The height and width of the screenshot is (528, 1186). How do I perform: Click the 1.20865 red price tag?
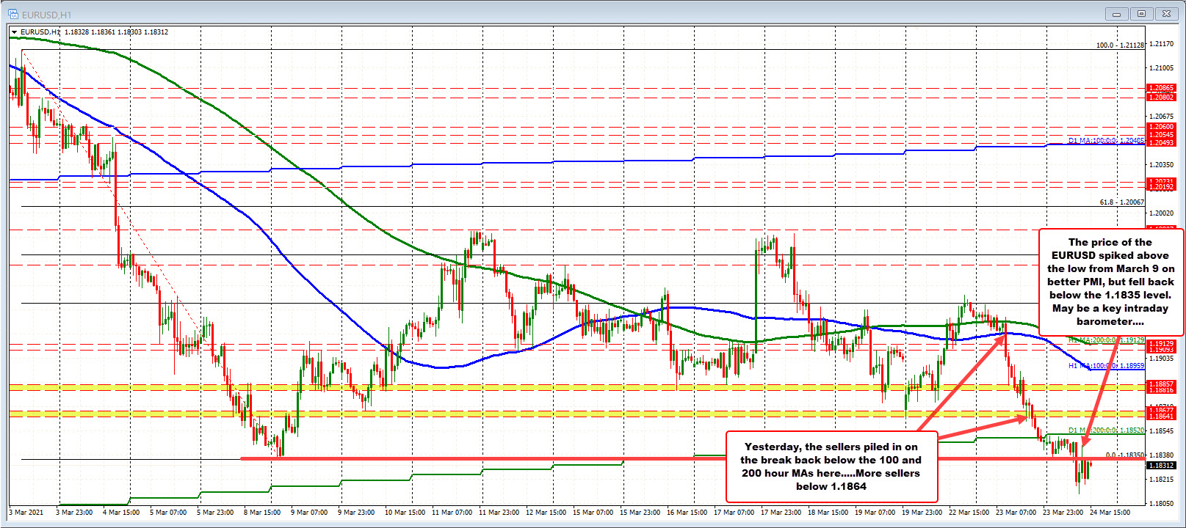1161,88
